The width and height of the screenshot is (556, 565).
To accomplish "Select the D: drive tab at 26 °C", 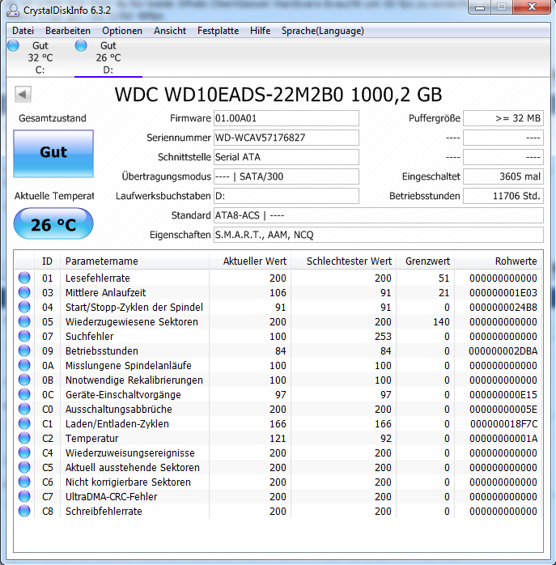I will pos(108,57).
